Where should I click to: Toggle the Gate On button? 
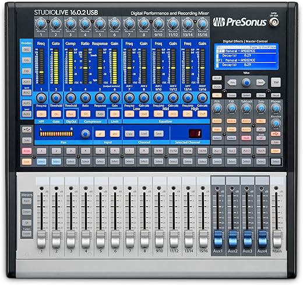(x=56, y=114)
